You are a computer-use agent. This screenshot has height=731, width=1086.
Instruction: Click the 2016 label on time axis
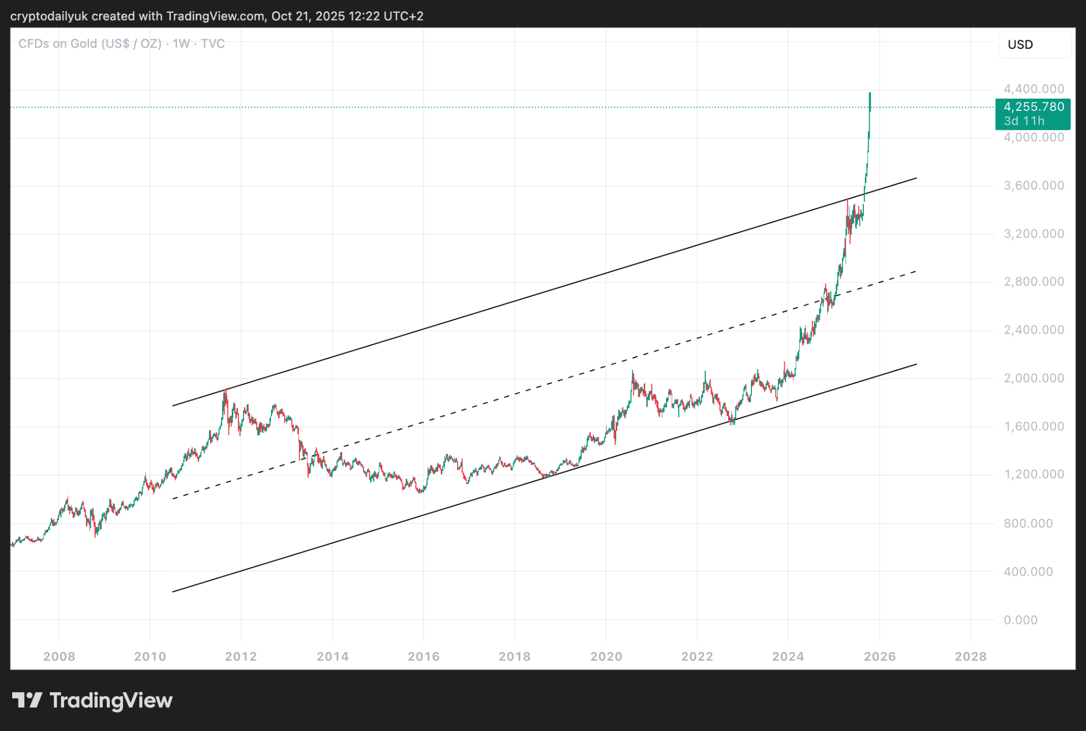point(423,656)
